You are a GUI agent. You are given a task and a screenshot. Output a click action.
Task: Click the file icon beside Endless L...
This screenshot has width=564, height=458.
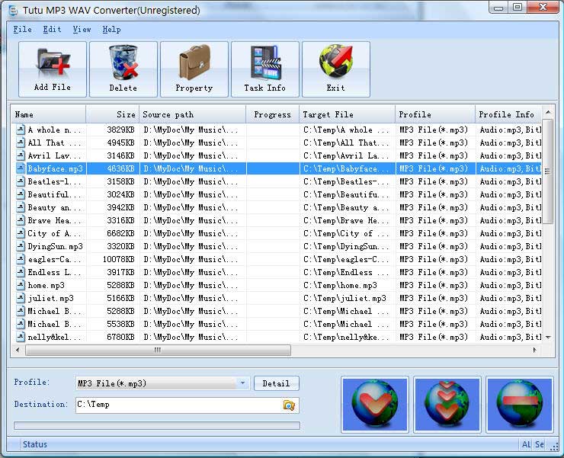[21, 272]
